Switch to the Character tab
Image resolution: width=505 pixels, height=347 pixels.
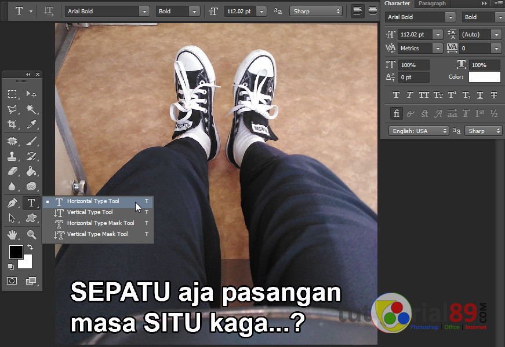pyautogui.click(x=397, y=3)
